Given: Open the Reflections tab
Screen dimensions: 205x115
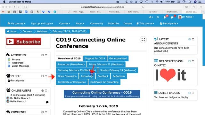Looking at the screenshot, I should [119, 76].
